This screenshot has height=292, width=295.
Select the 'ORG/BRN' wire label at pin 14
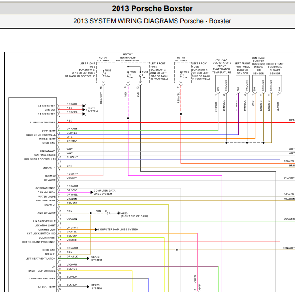(73, 228)
